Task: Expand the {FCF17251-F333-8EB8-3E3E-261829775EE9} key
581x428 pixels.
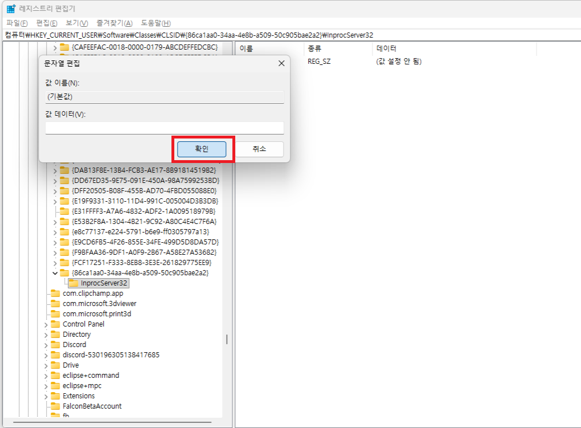Action: (x=55, y=263)
